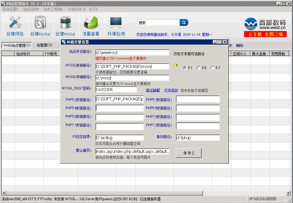The image size is (293, 203).
Task: Open the 流量查看 traffic viewer
Action: tap(91, 26)
